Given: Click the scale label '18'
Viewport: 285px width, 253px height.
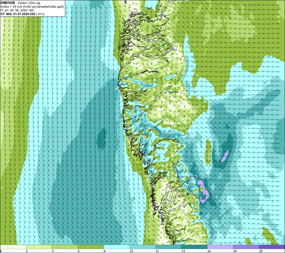Looking at the screenshot, I should click(x=235, y=251).
